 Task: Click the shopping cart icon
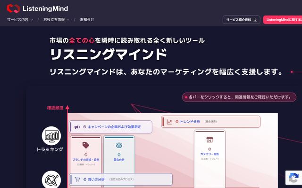77,180
